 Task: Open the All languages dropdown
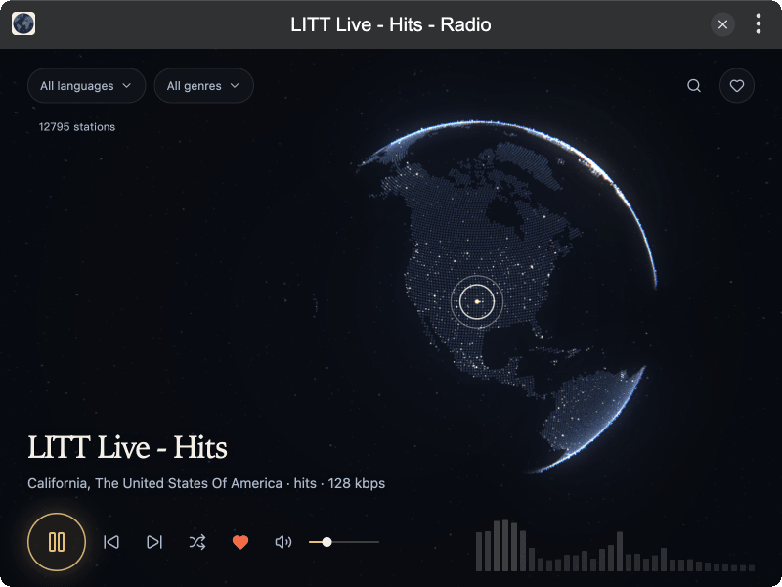pos(86,86)
